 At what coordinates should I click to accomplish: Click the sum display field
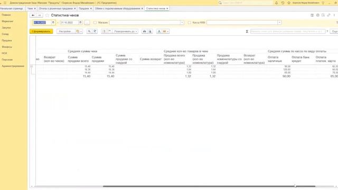288,32
